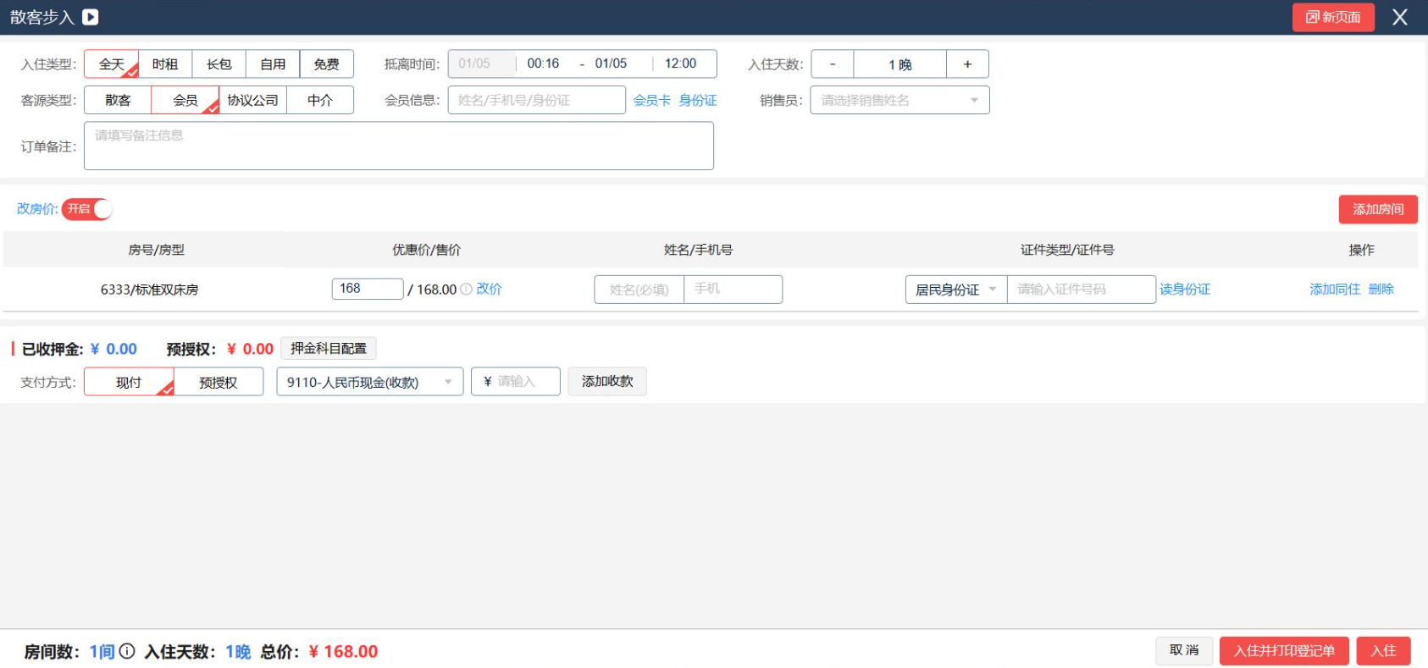This screenshot has height=668, width=1428.
Task: Select 会员 guest source type
Action: [x=185, y=100]
